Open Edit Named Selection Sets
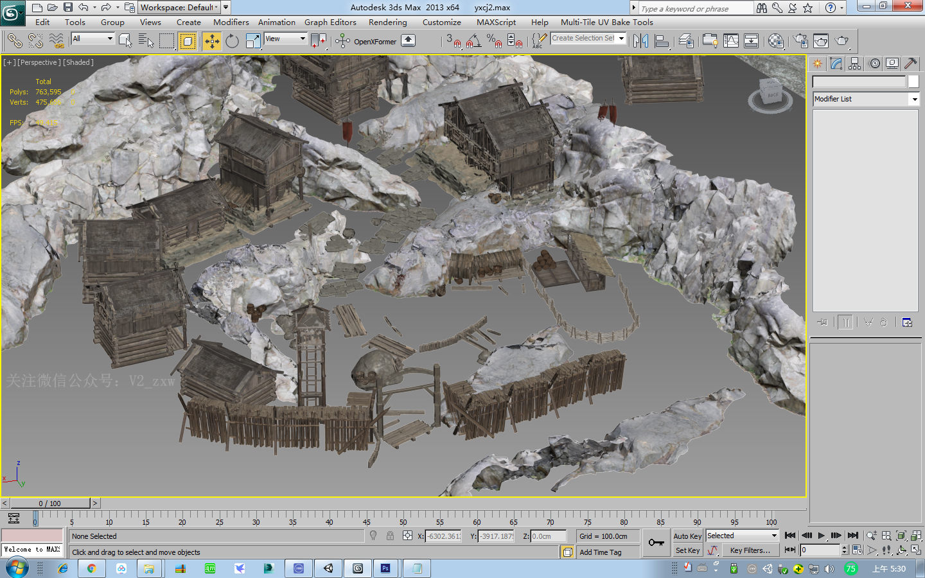This screenshot has width=925, height=578. click(x=540, y=41)
